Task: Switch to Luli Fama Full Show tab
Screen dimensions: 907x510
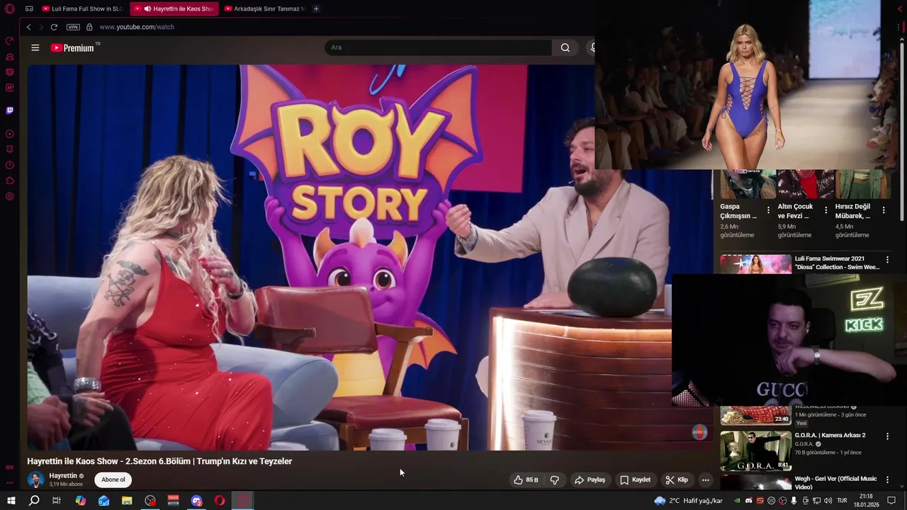Action: click(x=84, y=8)
